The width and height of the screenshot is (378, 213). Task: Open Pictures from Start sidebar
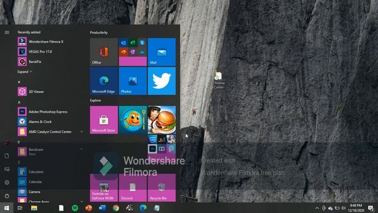point(6,169)
